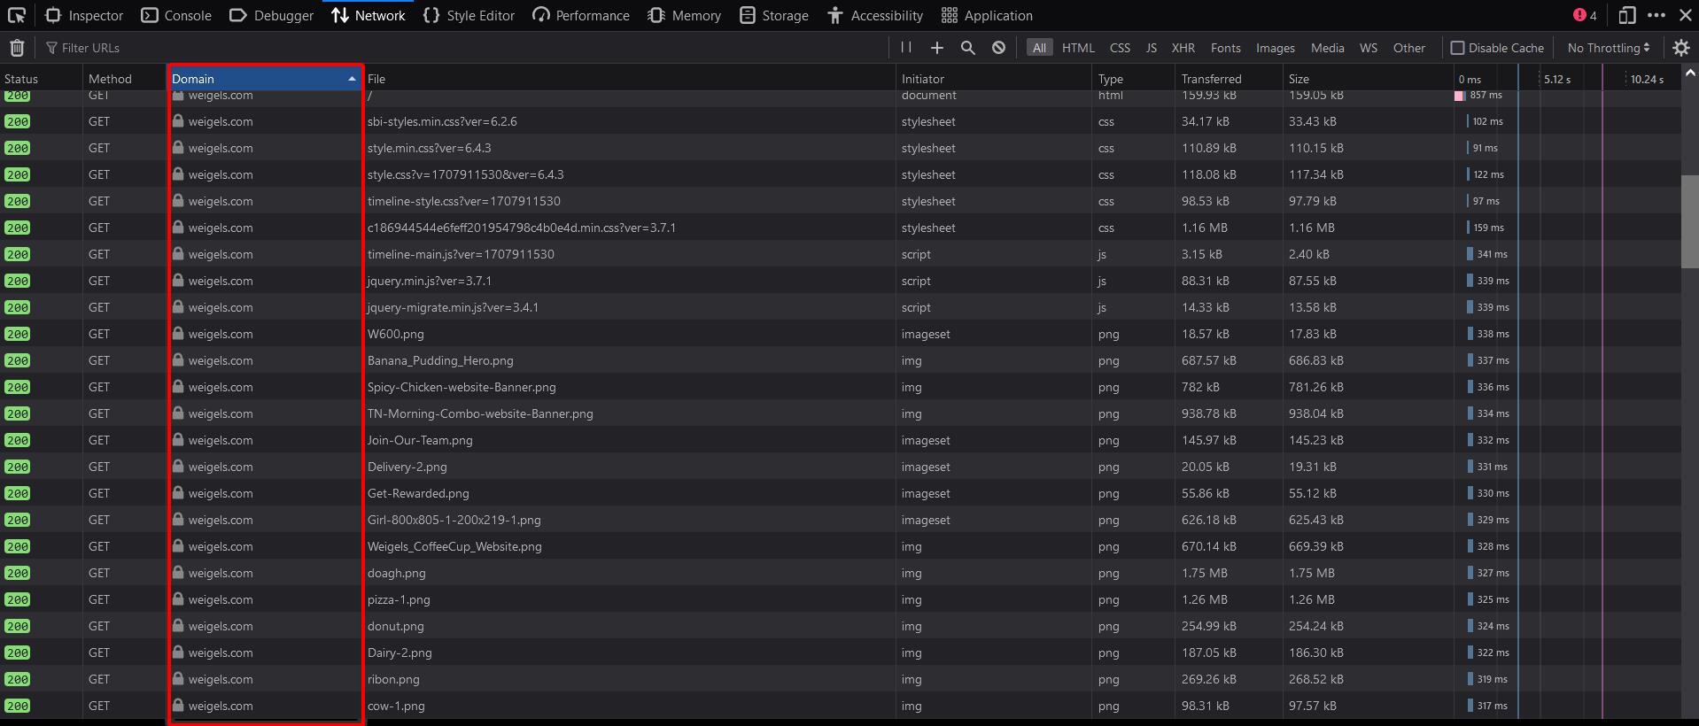Switch to the Console tab
This screenshot has height=726, width=1699.
tap(176, 15)
